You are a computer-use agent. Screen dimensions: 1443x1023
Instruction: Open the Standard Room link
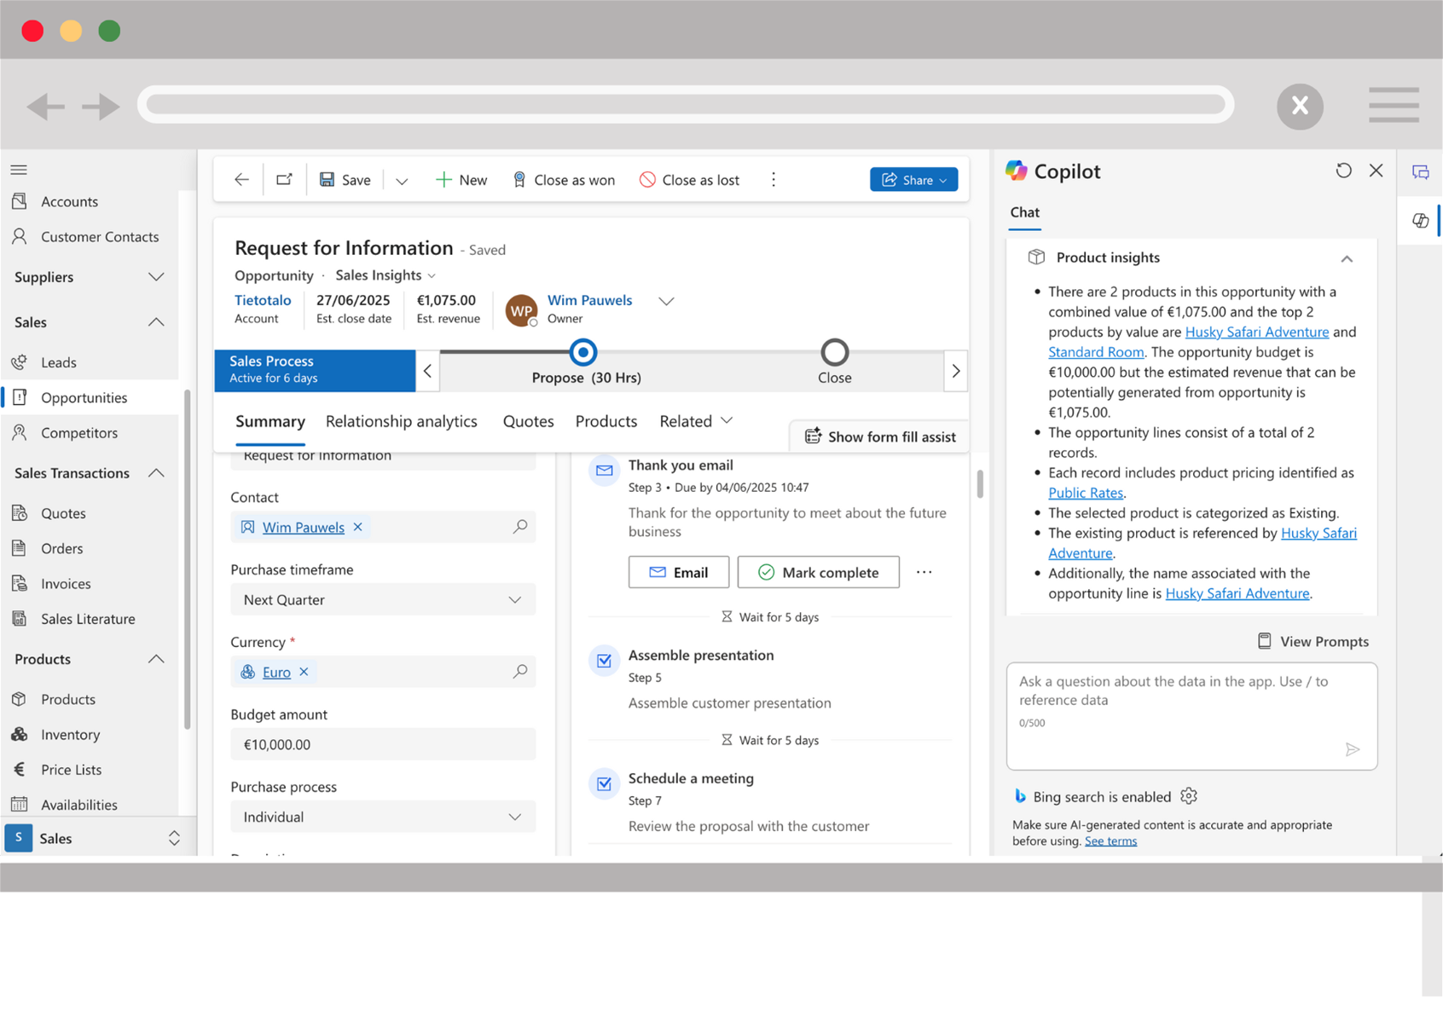(x=1096, y=352)
